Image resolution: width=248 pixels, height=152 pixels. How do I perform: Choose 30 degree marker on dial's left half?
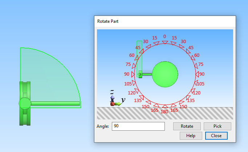click(149, 46)
